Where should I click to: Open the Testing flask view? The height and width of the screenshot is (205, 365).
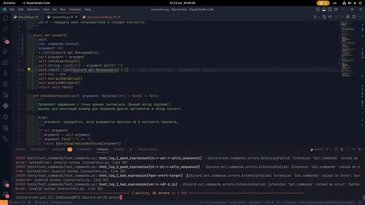coord(6,73)
